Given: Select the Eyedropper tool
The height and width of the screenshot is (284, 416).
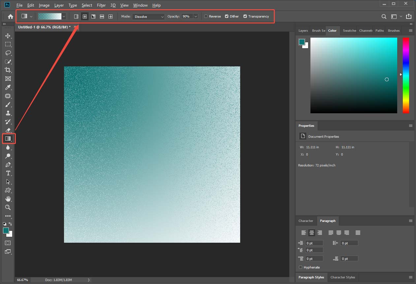Looking at the screenshot, I should click(x=8, y=87).
